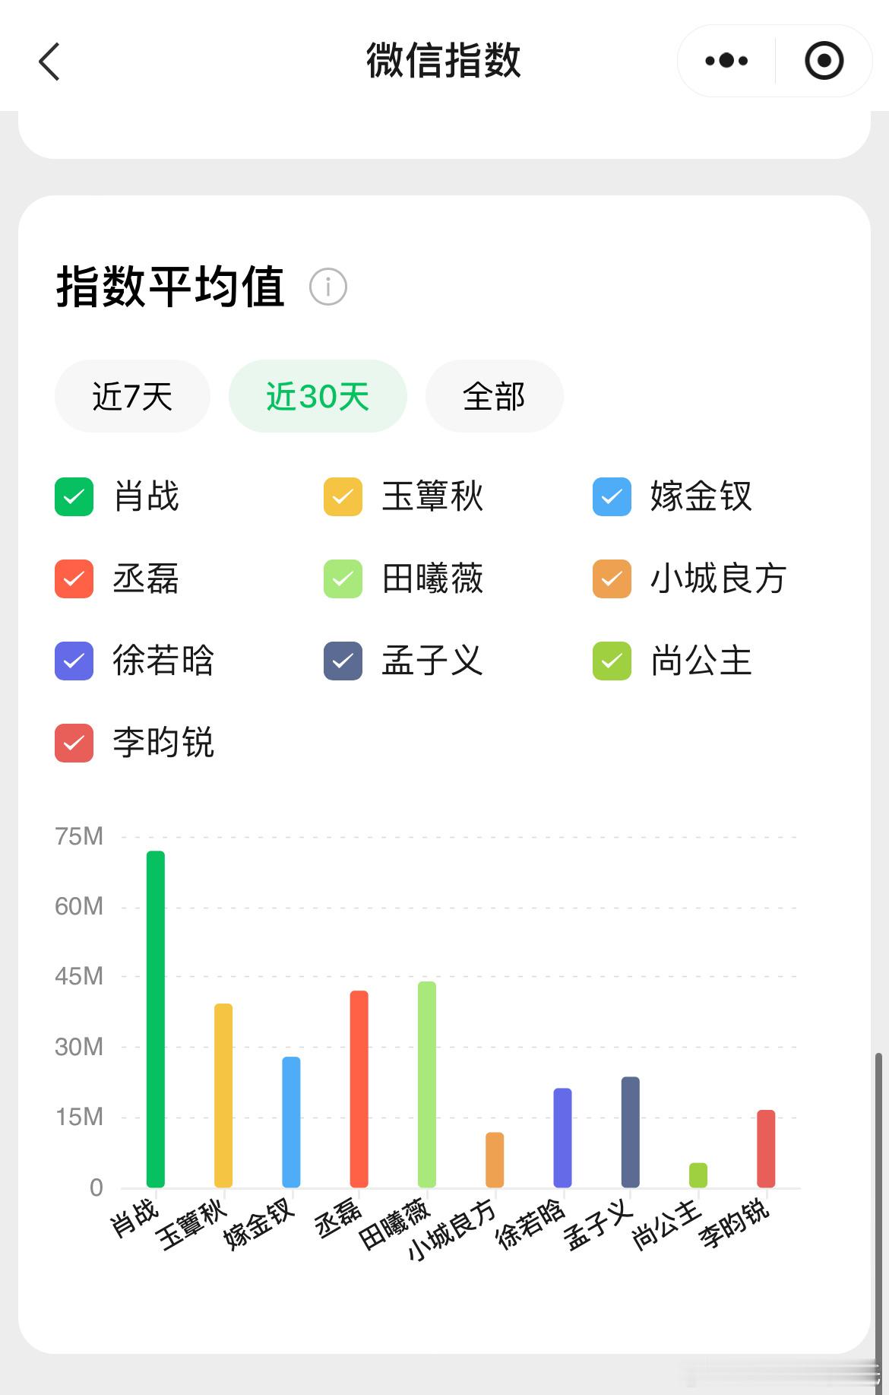Select the 近30天 tab
The height and width of the screenshot is (1395, 889).
coord(318,396)
